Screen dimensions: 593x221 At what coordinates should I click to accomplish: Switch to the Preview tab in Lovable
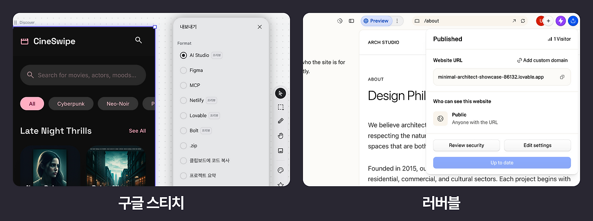[x=376, y=21]
